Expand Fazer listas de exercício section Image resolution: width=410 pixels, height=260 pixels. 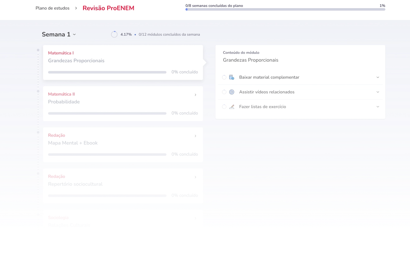tap(378, 107)
